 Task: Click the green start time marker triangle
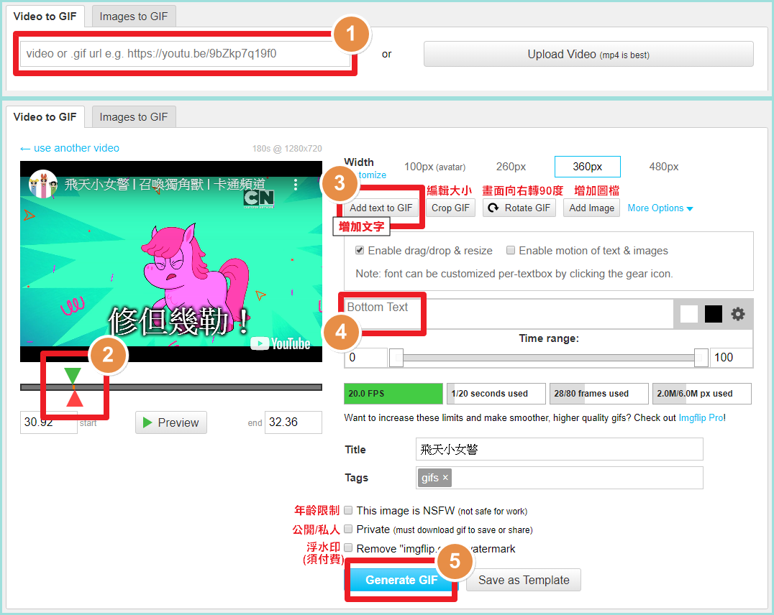pos(73,375)
